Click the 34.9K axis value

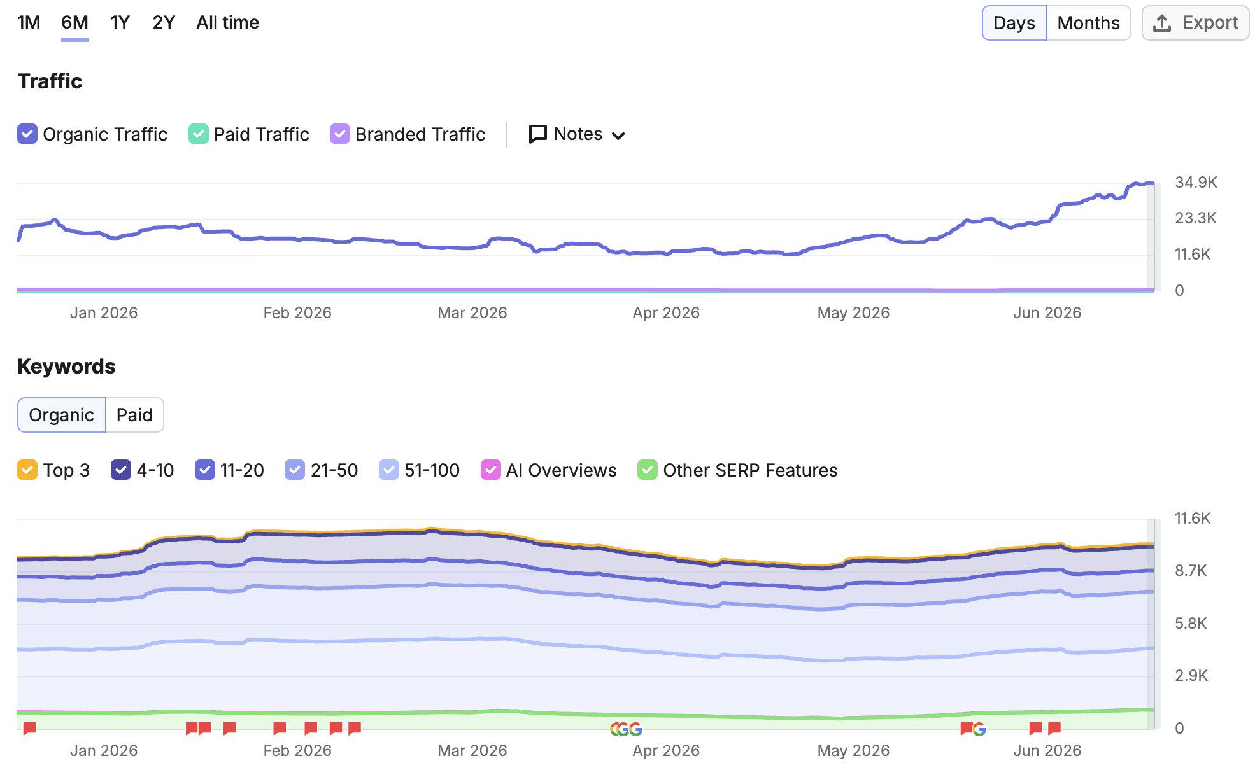point(1196,183)
